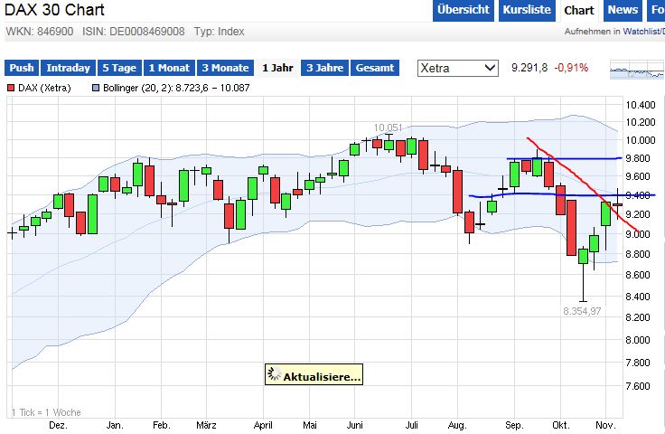Show the 5 Tage chart range
Image resolution: width=665 pixels, height=434 pixels.
click(x=119, y=68)
